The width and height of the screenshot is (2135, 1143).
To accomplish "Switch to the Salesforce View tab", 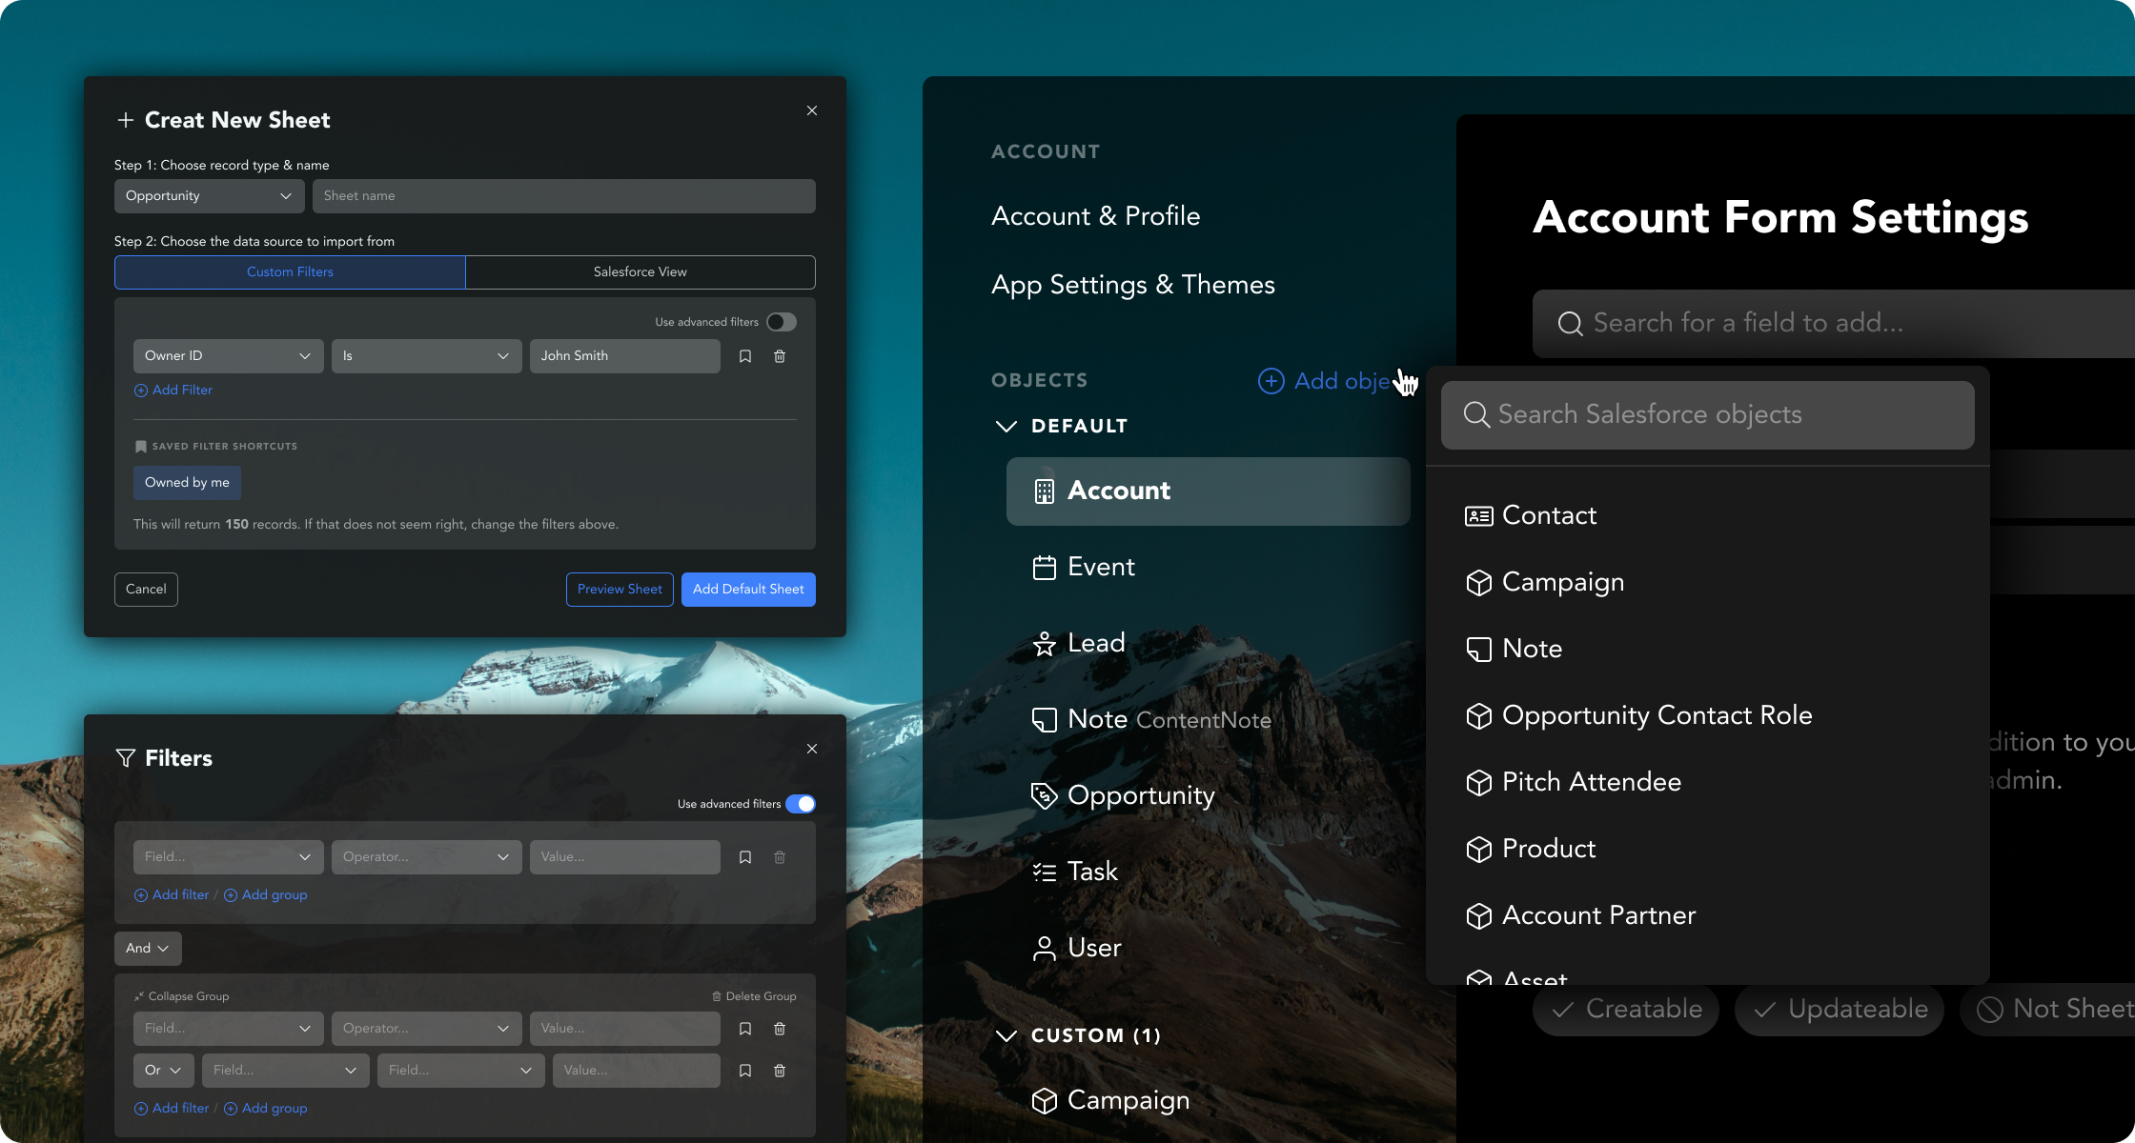I will [640, 272].
